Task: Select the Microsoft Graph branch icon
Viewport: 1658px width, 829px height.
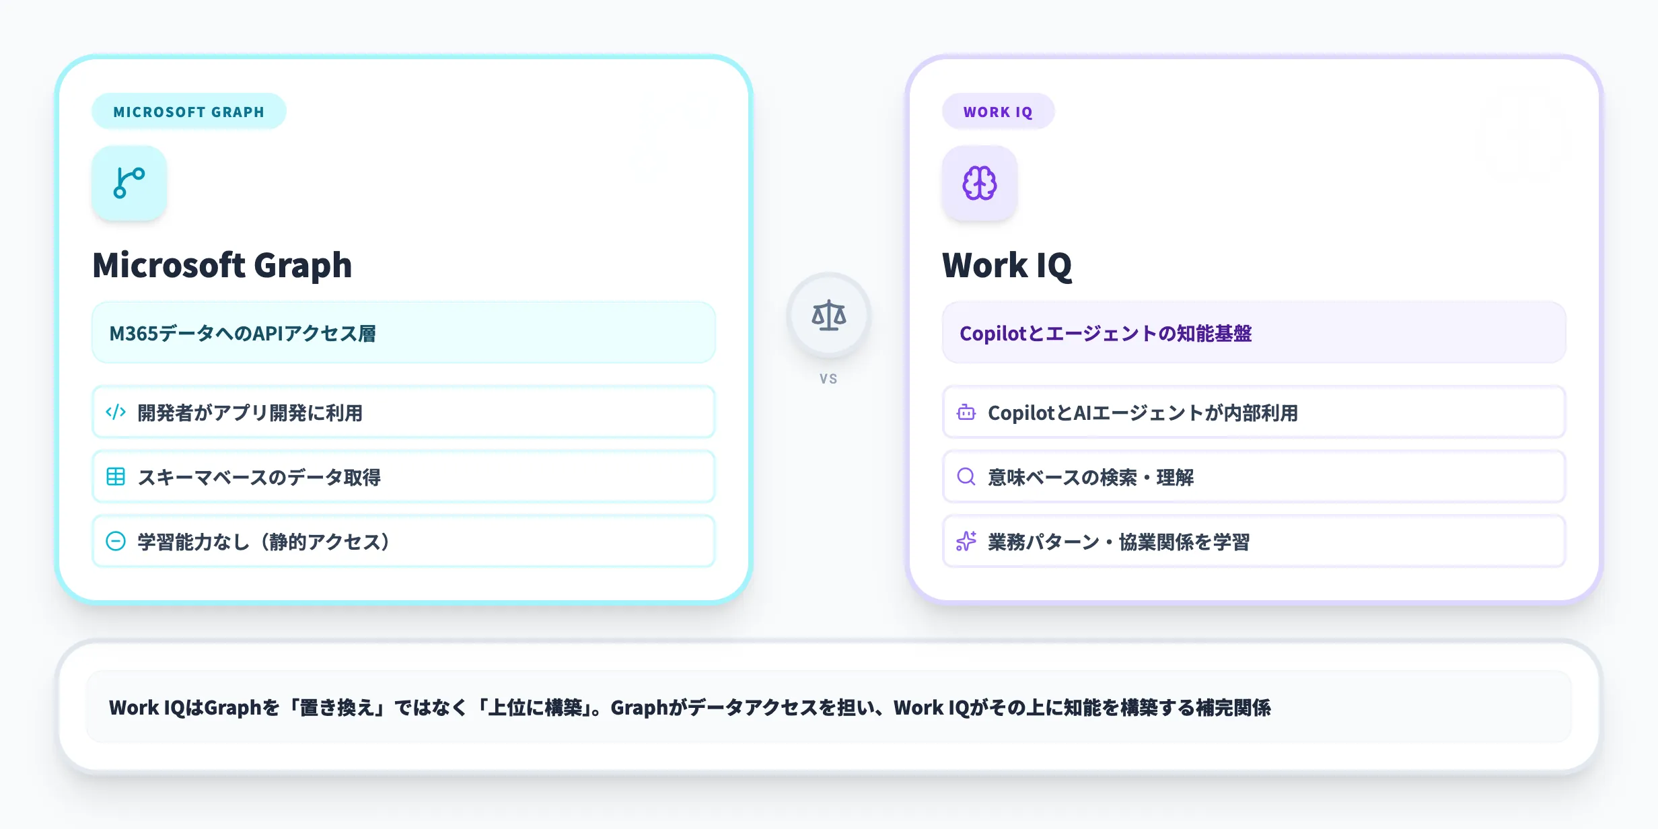Action: [129, 182]
